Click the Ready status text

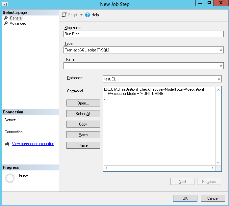[x=23, y=175]
